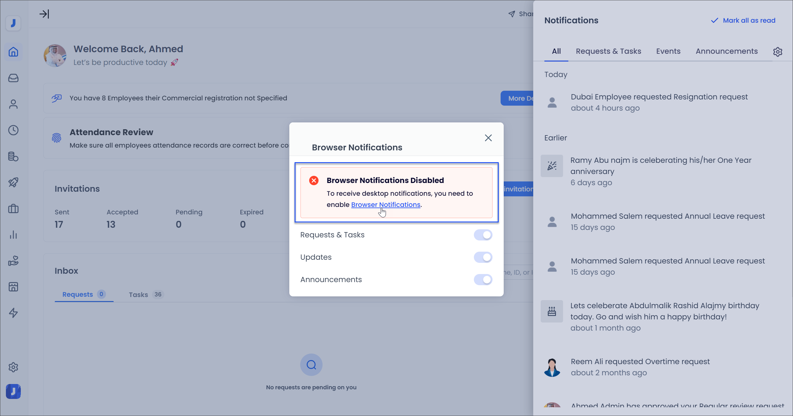Open the Events tab in Notifications
This screenshot has width=793, height=416.
click(x=668, y=51)
